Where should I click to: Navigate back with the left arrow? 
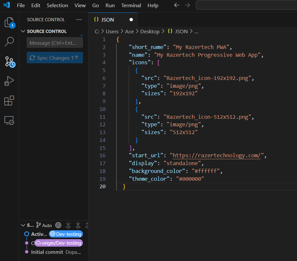(177, 5)
